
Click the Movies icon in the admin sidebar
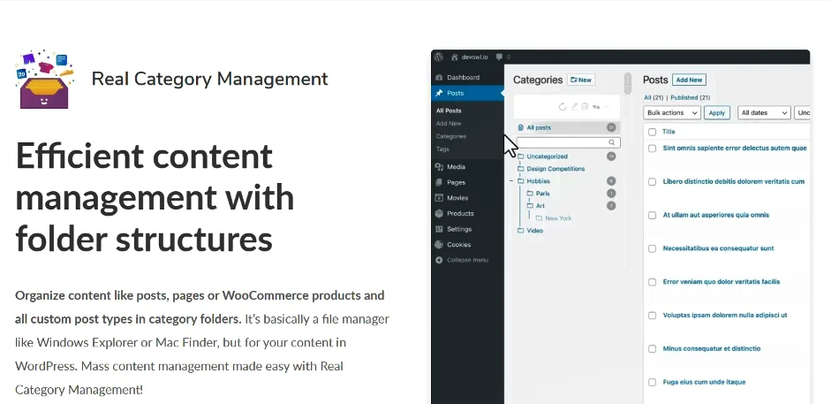439,198
